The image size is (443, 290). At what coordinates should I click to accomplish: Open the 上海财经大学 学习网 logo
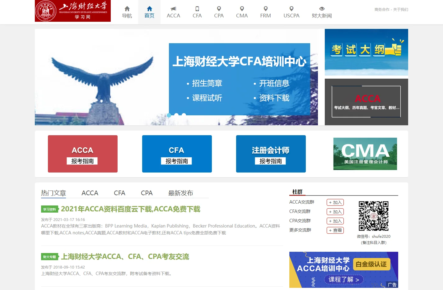click(x=73, y=11)
